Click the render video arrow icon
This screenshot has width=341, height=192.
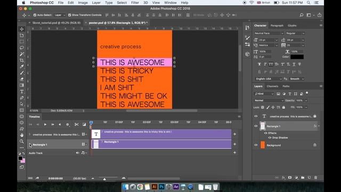(x=37, y=178)
